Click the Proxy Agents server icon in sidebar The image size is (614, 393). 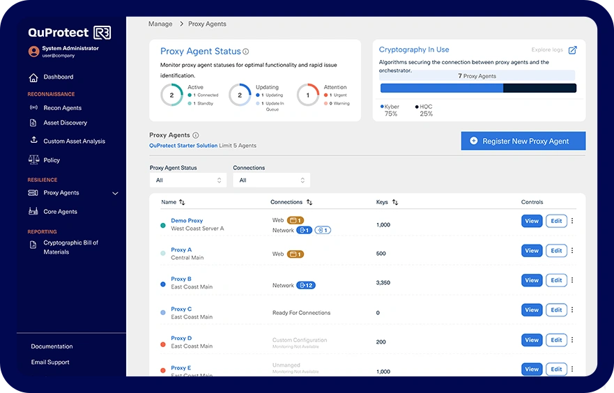tap(33, 192)
